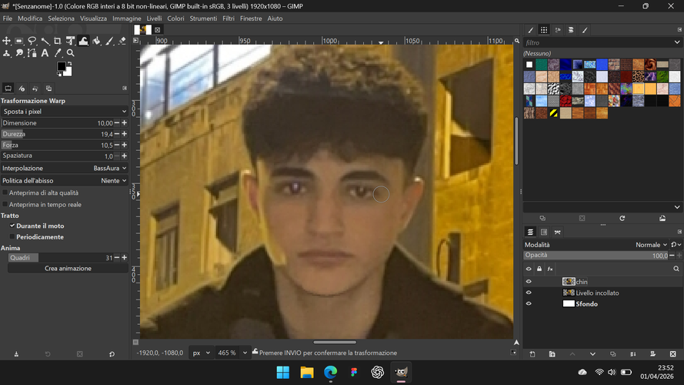Click the Crea animazione button
This screenshot has width=684, height=385.
(x=68, y=269)
